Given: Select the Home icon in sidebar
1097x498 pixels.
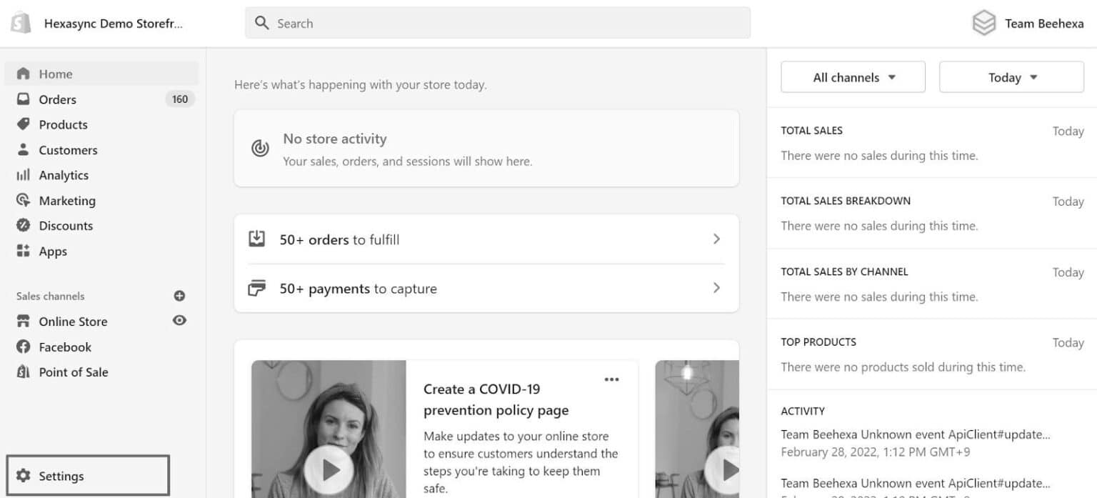Looking at the screenshot, I should click(24, 74).
